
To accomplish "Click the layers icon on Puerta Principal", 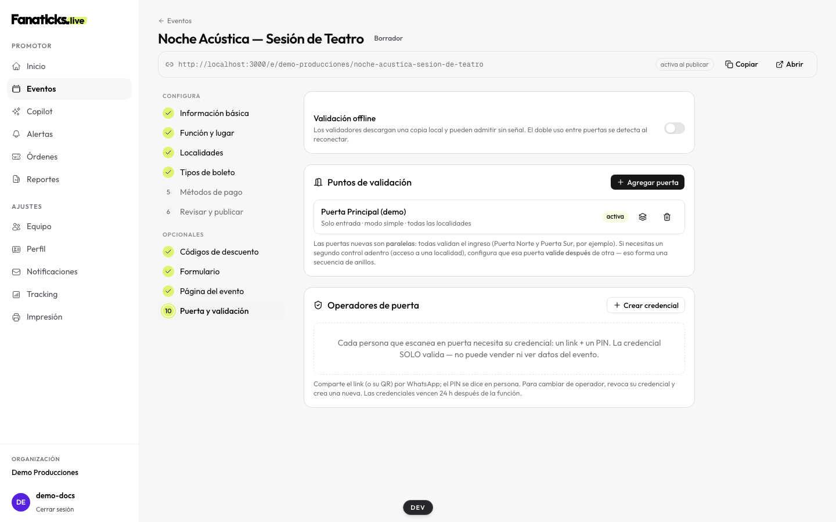I will tap(643, 217).
